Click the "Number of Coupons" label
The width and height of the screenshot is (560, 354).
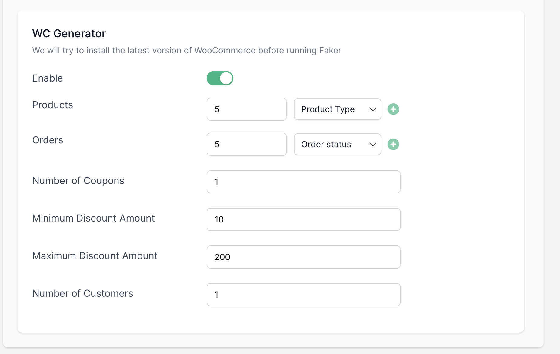[x=78, y=181]
